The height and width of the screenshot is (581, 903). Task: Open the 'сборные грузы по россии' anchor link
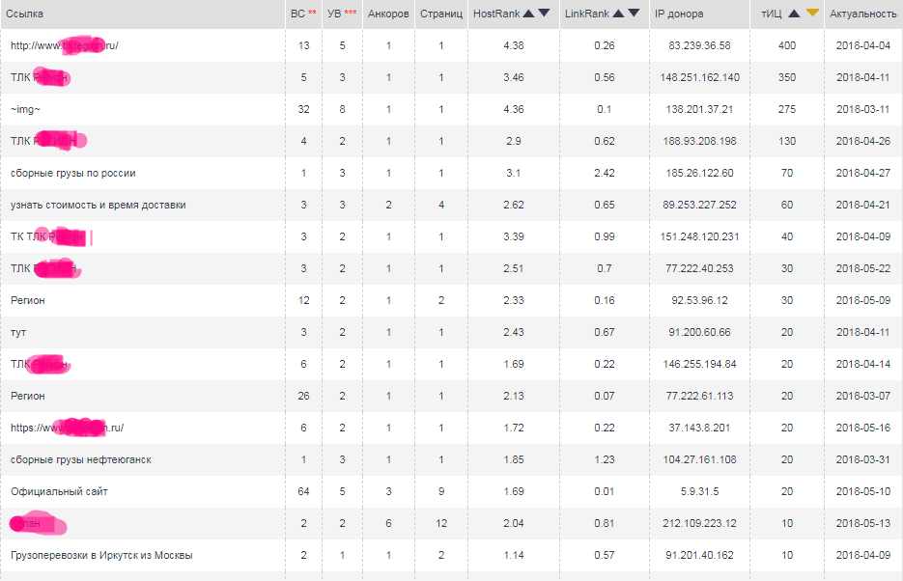pyautogui.click(x=72, y=173)
